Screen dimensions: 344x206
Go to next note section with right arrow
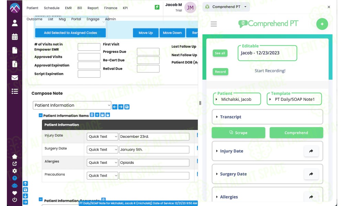(121, 107)
